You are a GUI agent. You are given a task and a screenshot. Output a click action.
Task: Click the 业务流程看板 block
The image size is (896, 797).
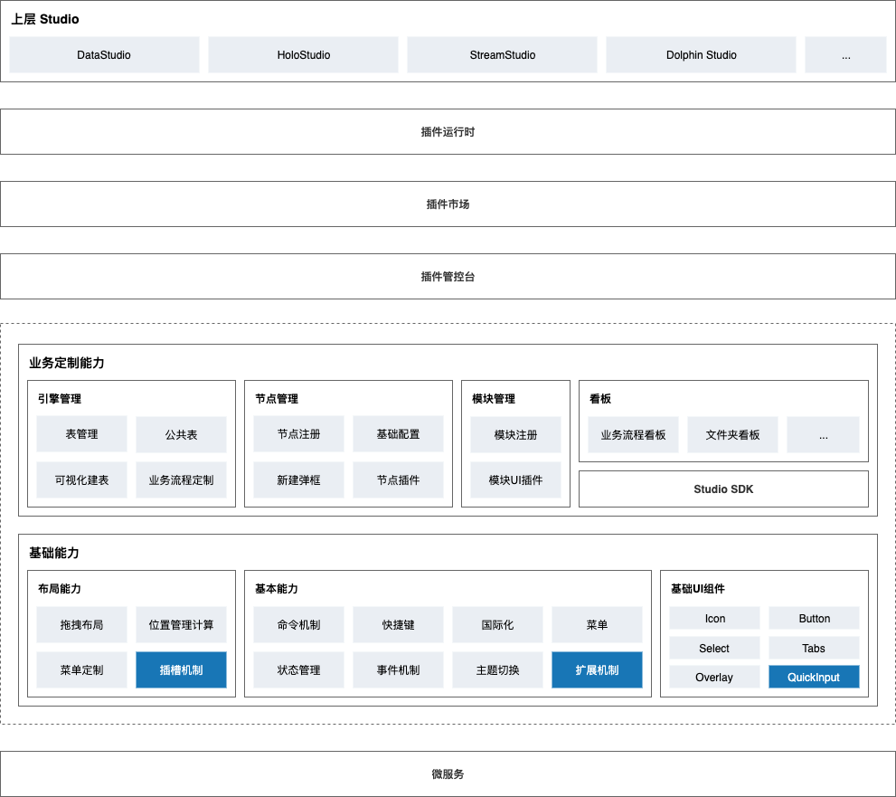tap(633, 434)
